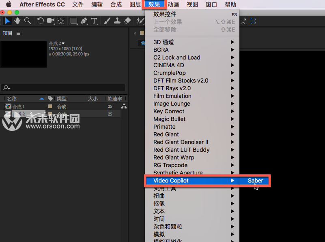Close the open 效果 menu
Screen dimensions: 325x242
[154, 4]
